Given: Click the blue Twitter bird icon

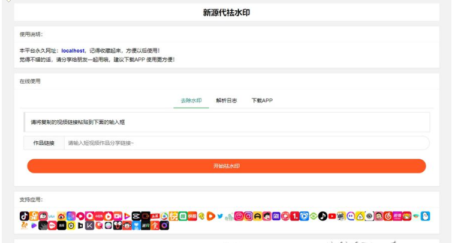Looking at the screenshot, I should click(x=220, y=216).
